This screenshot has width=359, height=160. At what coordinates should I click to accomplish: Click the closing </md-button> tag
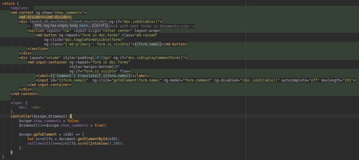[x=174, y=44]
